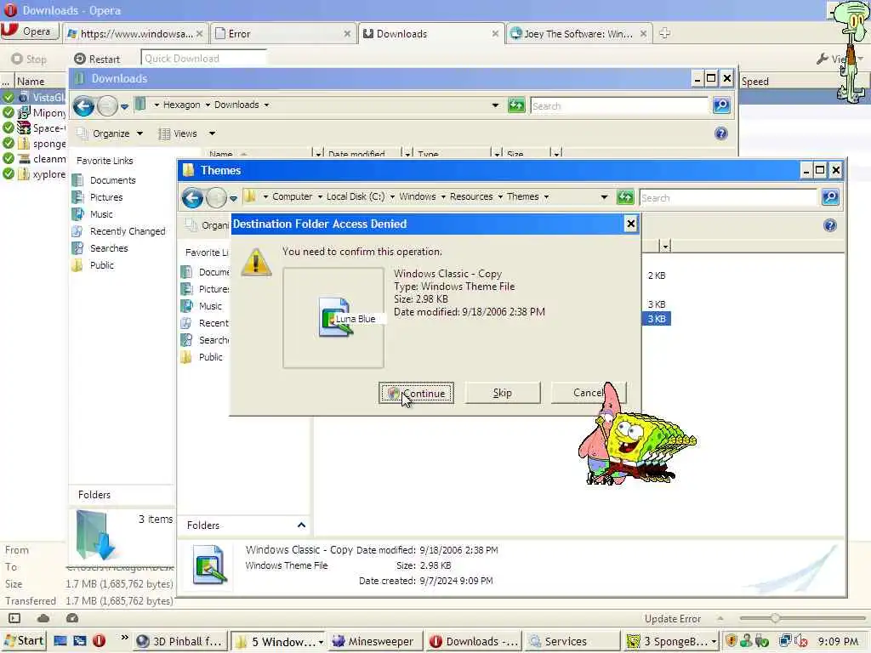The width and height of the screenshot is (871, 653).
Task: Open Searches in Downloads window Favorite Links
Action: coord(109,248)
